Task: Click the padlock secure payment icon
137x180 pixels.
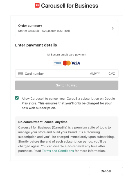Action: click(48, 55)
